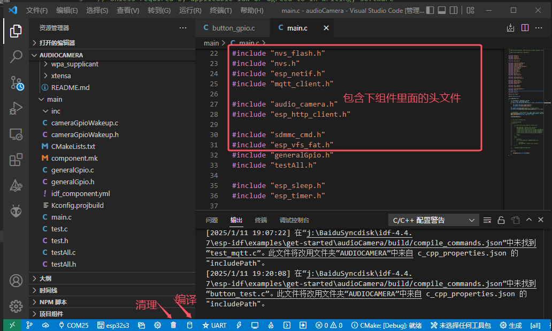Switch to the 问题 panel tab
Viewport: 552px width, 331px height.
point(212,220)
